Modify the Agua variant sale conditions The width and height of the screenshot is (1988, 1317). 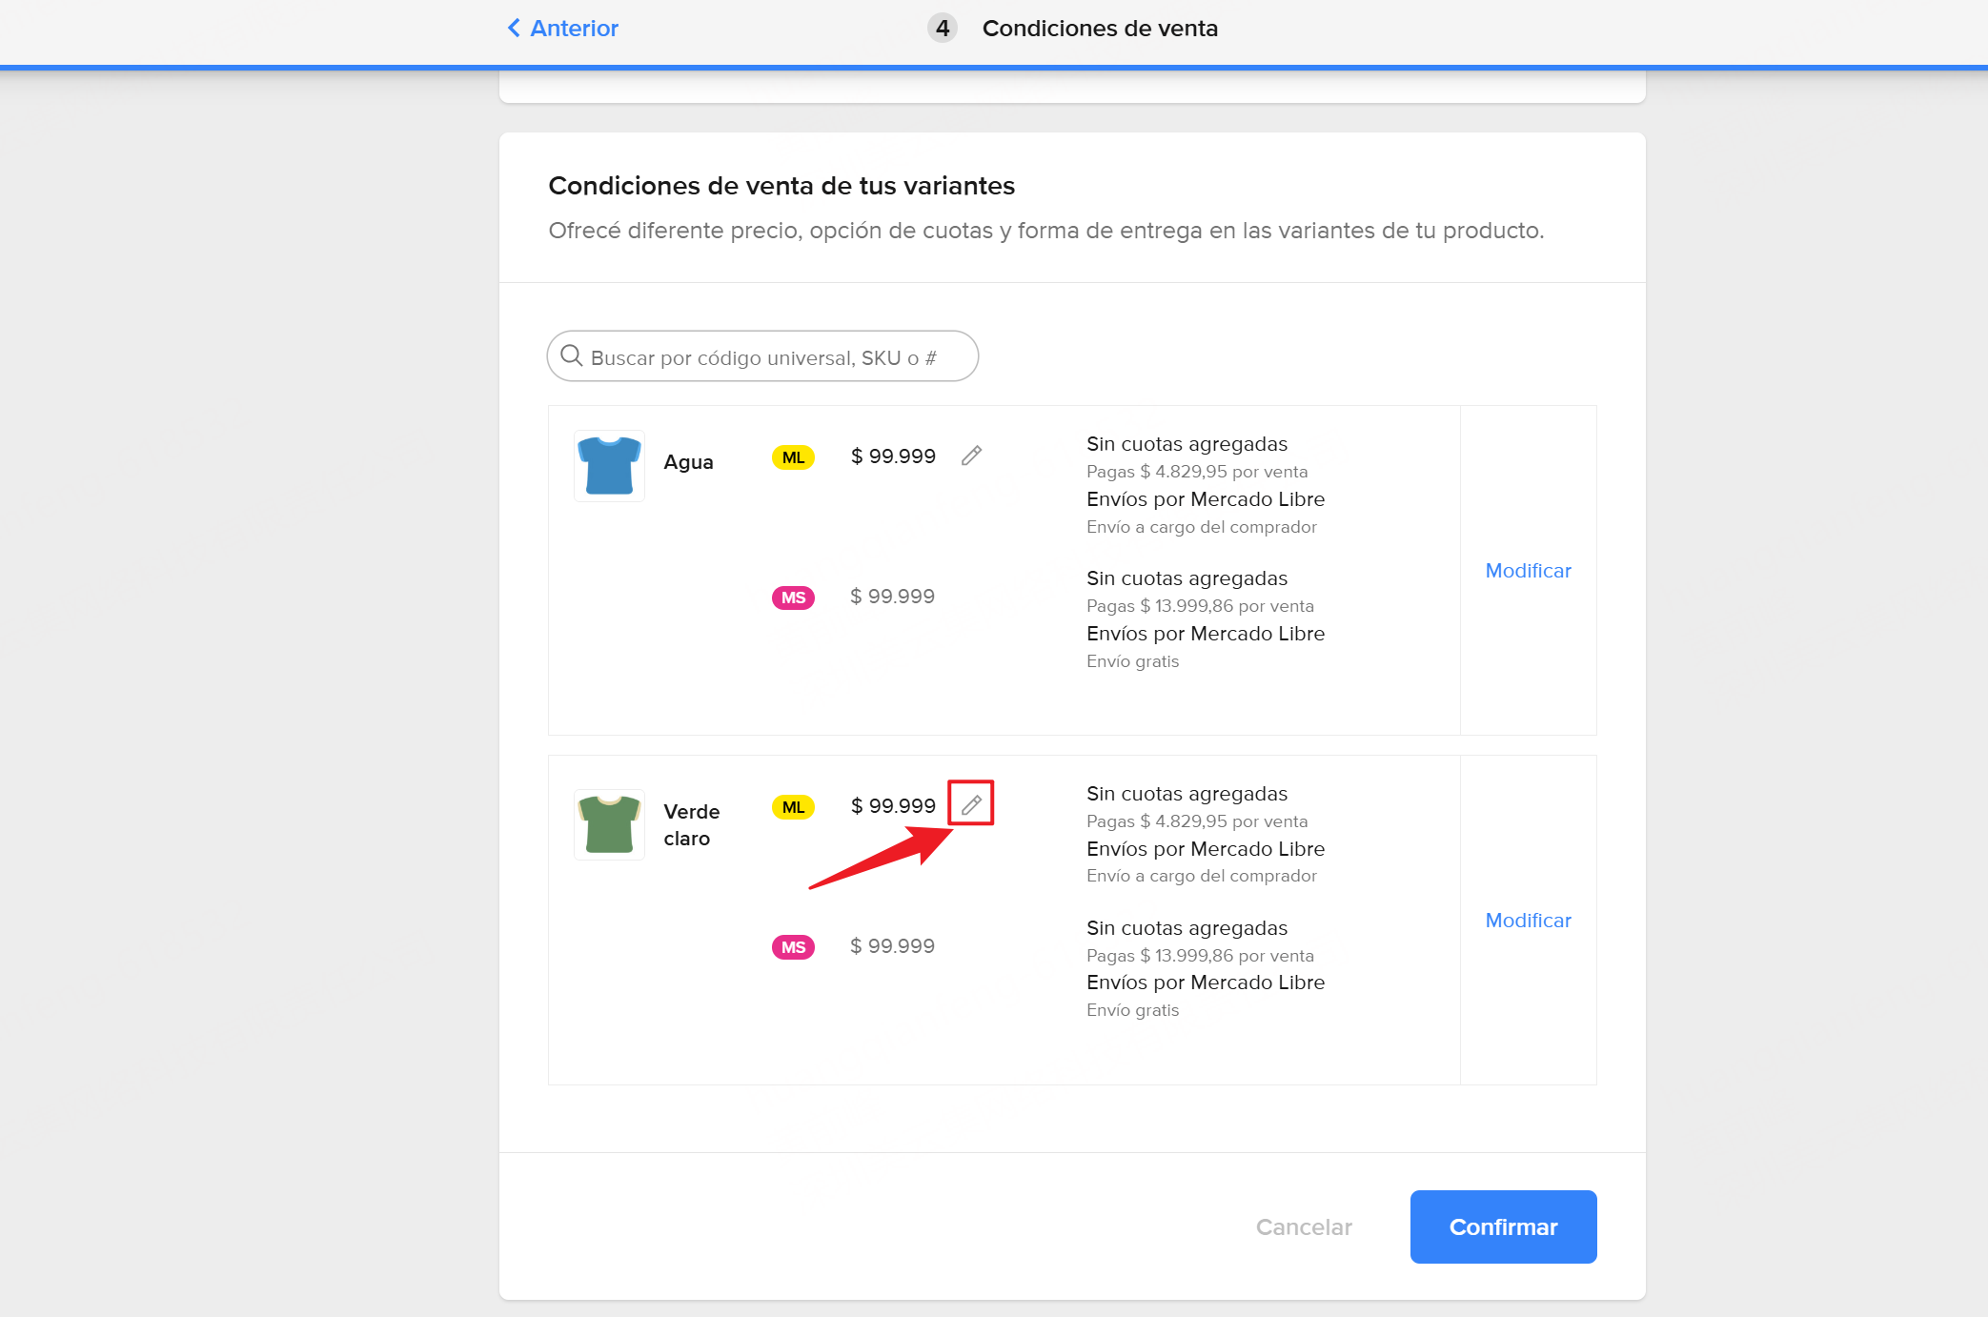click(x=1528, y=571)
